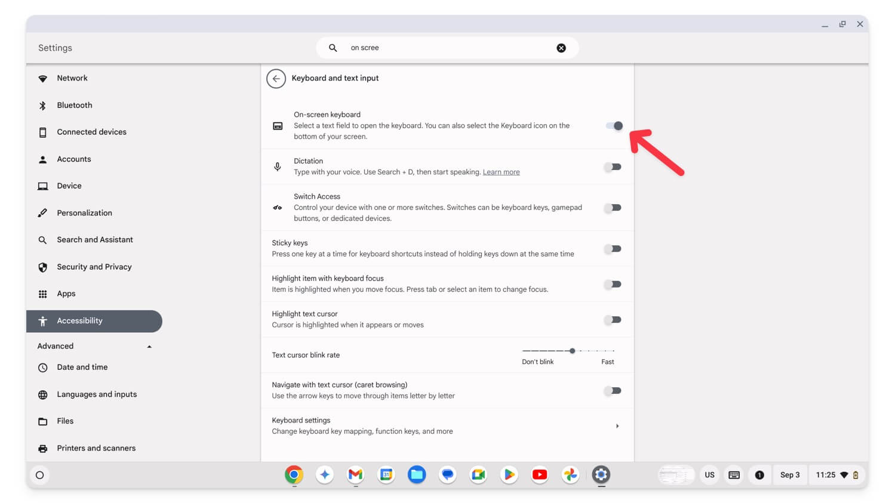Open Security and Privacy section

click(94, 267)
